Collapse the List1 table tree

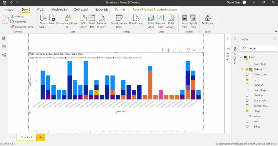click(x=241, y=58)
